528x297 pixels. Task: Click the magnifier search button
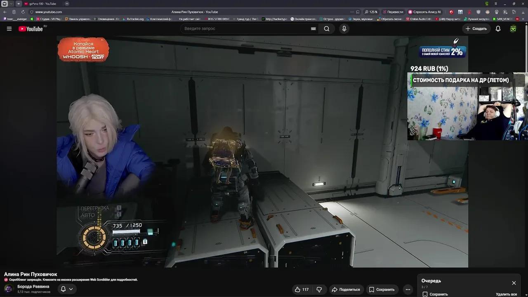coord(327,28)
